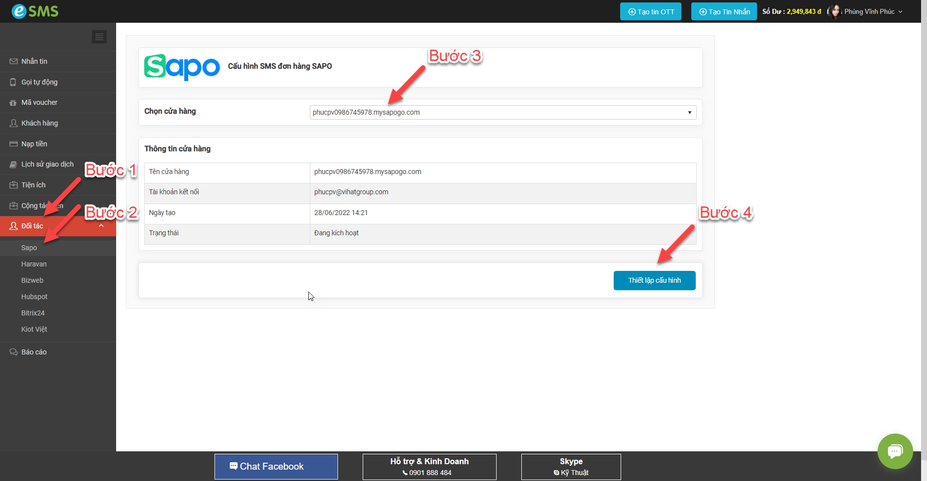Open the Chat Facebook link
The image size is (927, 481).
pos(276,466)
